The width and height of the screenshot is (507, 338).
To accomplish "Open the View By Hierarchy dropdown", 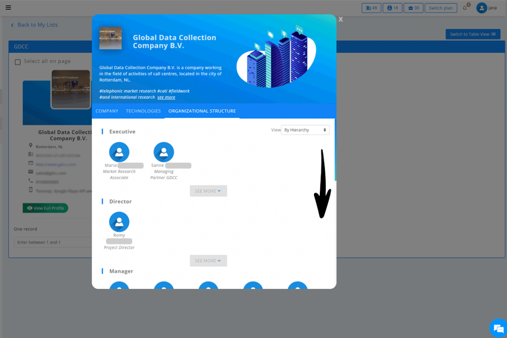I will [x=305, y=130].
